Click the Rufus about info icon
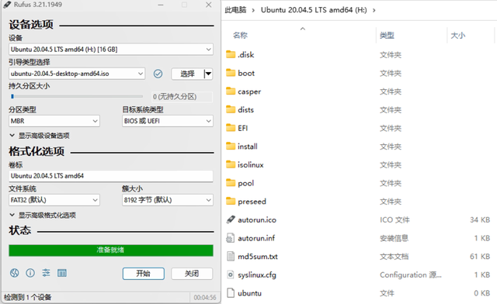Screen dimensions: 497x304 30,273
